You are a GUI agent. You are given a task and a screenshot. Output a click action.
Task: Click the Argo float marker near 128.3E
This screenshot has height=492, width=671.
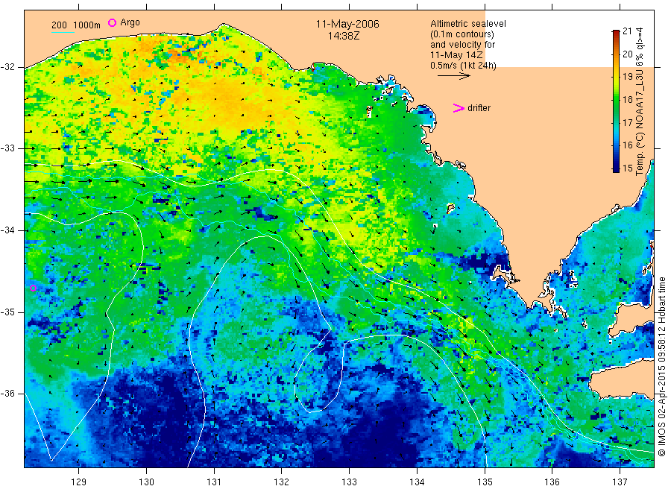[x=33, y=288]
